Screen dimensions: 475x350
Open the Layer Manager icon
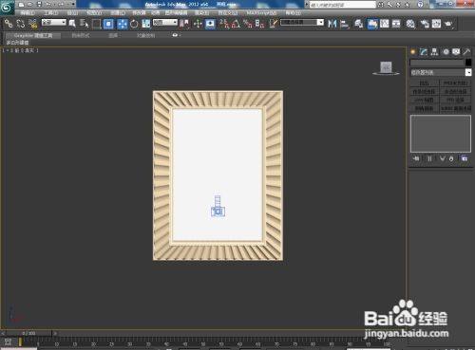tap(358, 24)
